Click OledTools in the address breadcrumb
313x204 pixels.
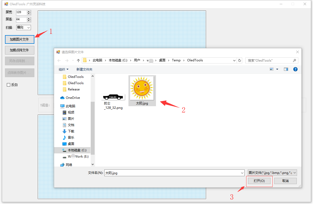pos(195,60)
